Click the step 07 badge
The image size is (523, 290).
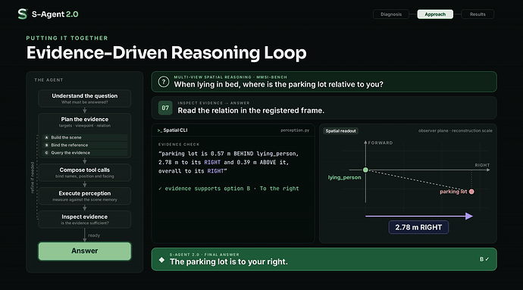pyautogui.click(x=165, y=108)
